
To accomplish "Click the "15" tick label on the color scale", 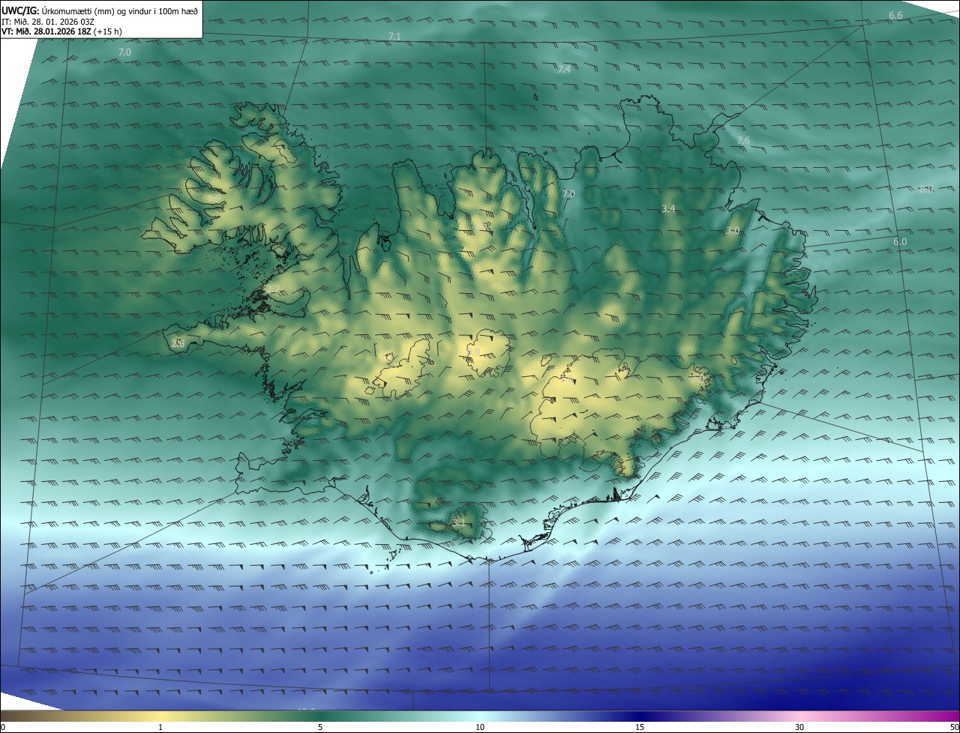I will pos(640,727).
